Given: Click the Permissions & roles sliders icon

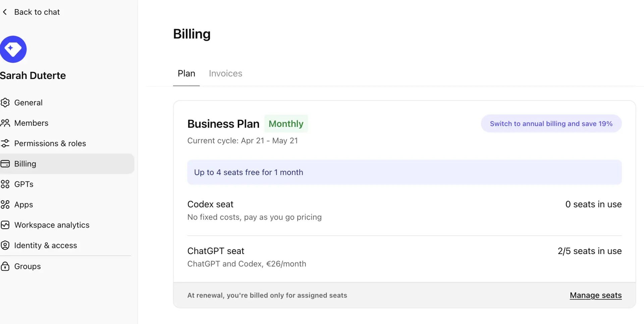Looking at the screenshot, I should (5, 143).
